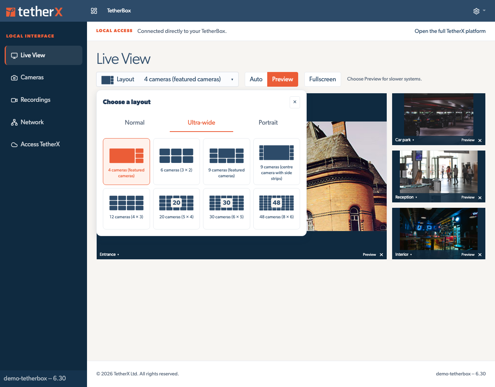Screen dimensions: 495x387
Task: Remove the Car park camera with X
Action: click(x=480, y=140)
